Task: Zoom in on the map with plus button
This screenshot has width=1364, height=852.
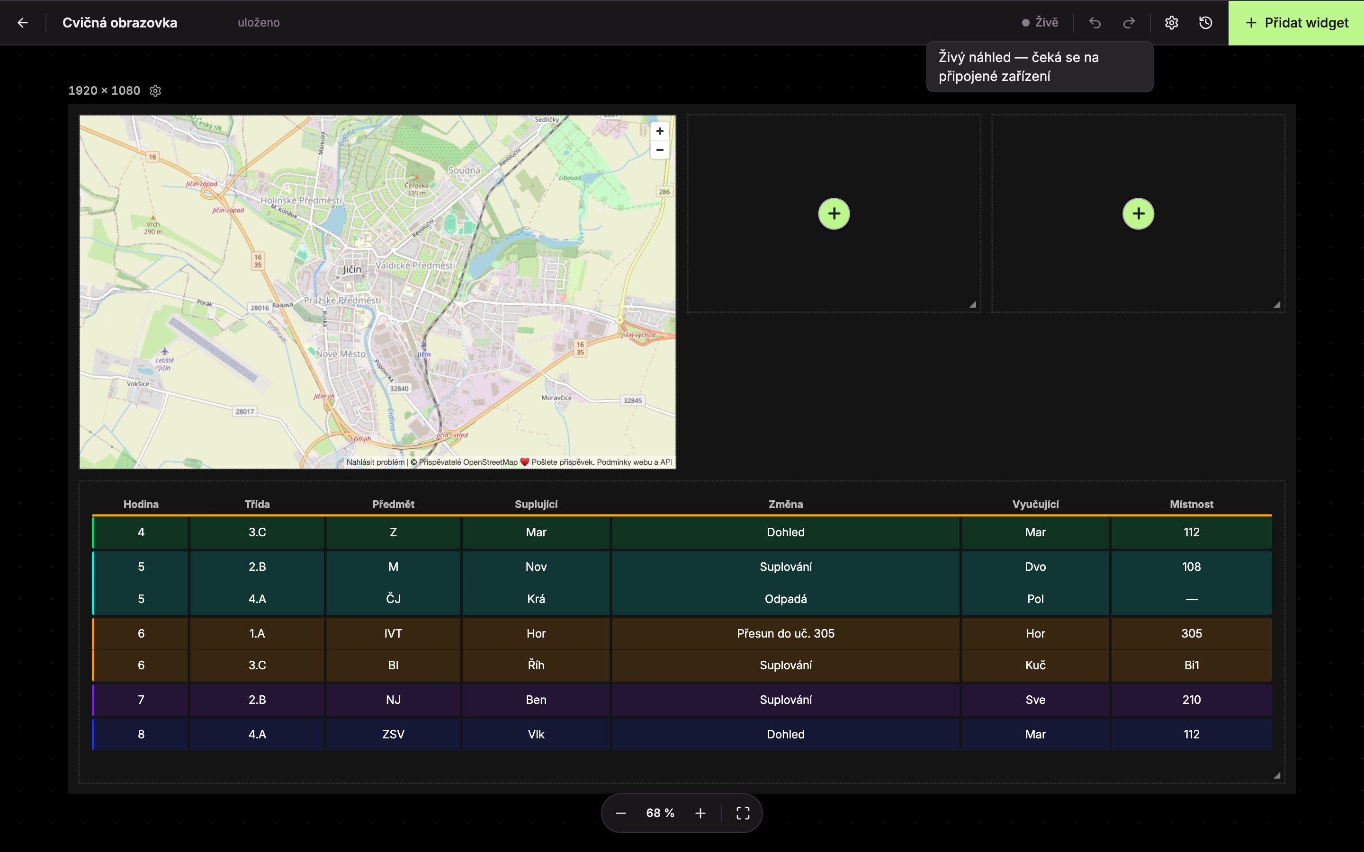Action: point(659,131)
